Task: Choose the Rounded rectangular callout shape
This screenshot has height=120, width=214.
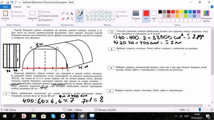Action: (103, 19)
